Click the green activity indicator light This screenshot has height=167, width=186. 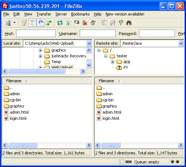point(172,162)
